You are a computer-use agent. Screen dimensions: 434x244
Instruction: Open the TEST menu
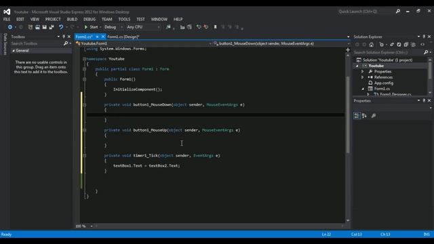click(x=140, y=20)
